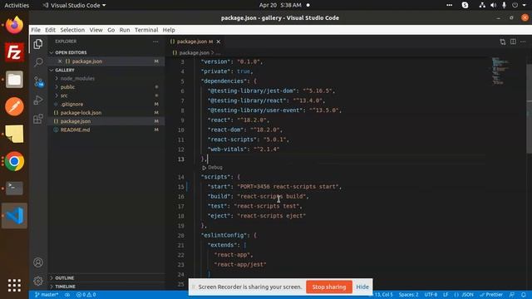Close the package.json editor tab

(x=219, y=42)
